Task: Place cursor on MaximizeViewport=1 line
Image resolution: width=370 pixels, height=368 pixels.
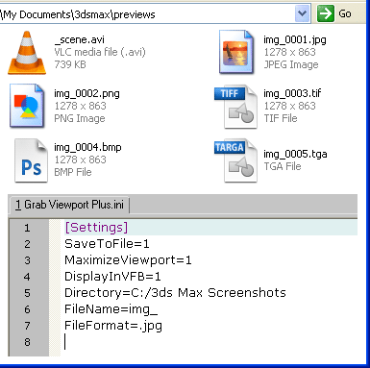Action: click(128, 260)
